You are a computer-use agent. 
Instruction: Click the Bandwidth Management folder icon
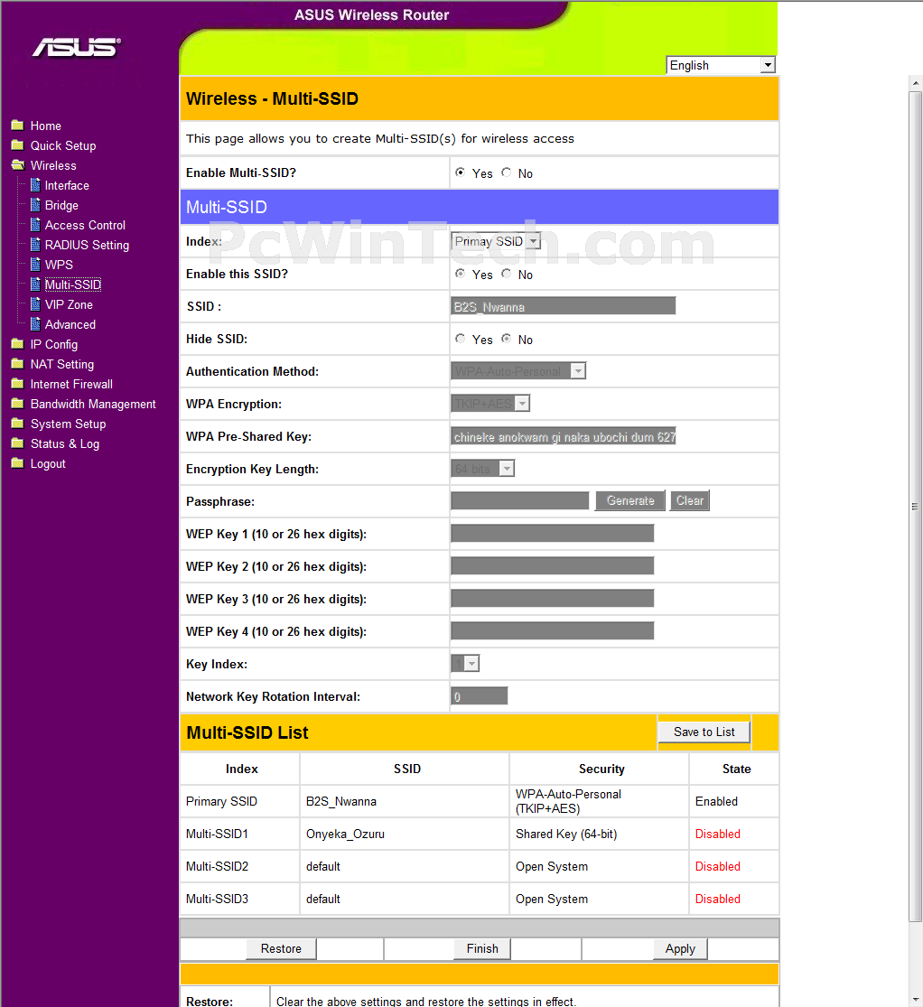[18, 404]
